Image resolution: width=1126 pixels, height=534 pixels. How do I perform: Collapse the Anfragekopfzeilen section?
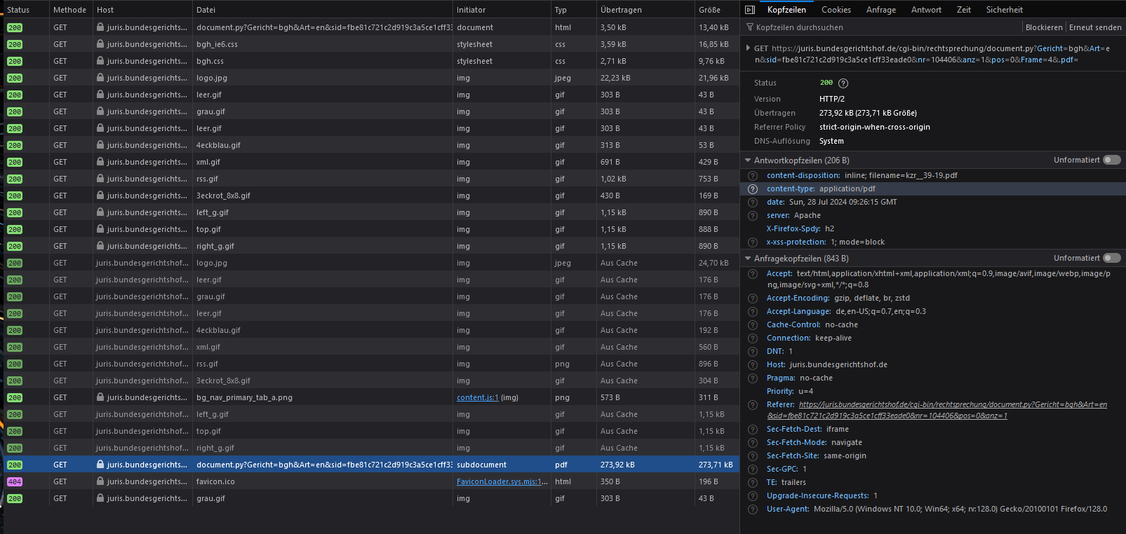click(x=748, y=259)
